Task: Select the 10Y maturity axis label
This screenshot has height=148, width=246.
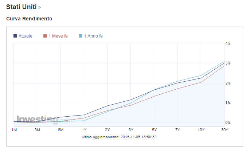Action: tap(201, 130)
